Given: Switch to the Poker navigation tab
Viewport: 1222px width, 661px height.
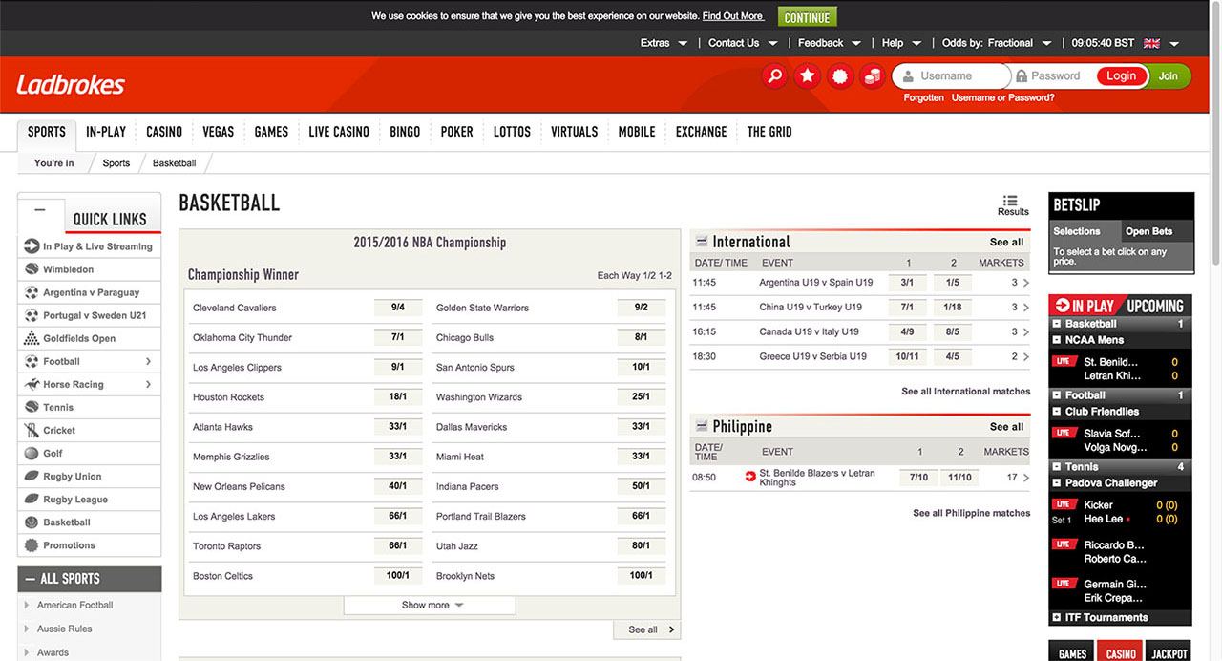Looking at the screenshot, I should click(x=456, y=132).
